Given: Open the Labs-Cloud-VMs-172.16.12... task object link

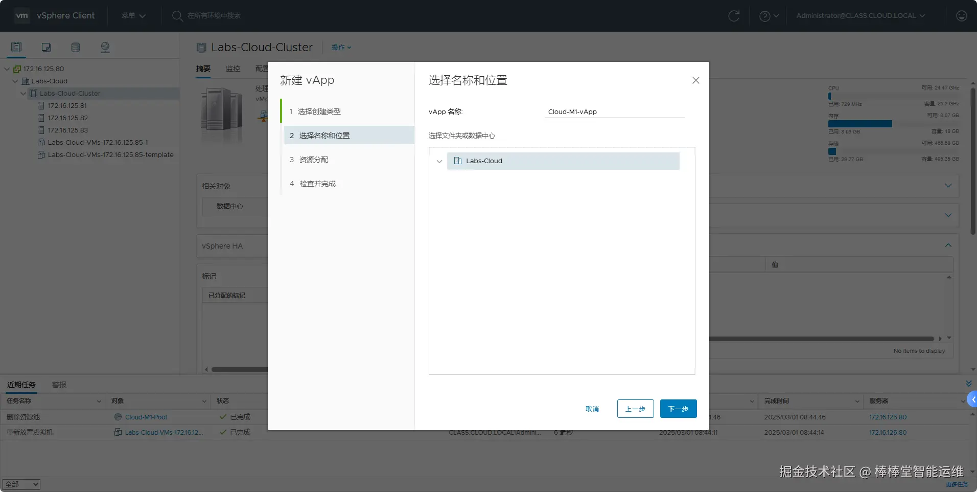Looking at the screenshot, I should click(164, 433).
